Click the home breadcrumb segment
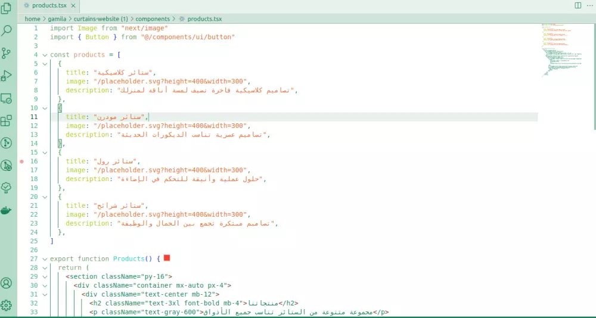596x318 pixels. point(32,18)
